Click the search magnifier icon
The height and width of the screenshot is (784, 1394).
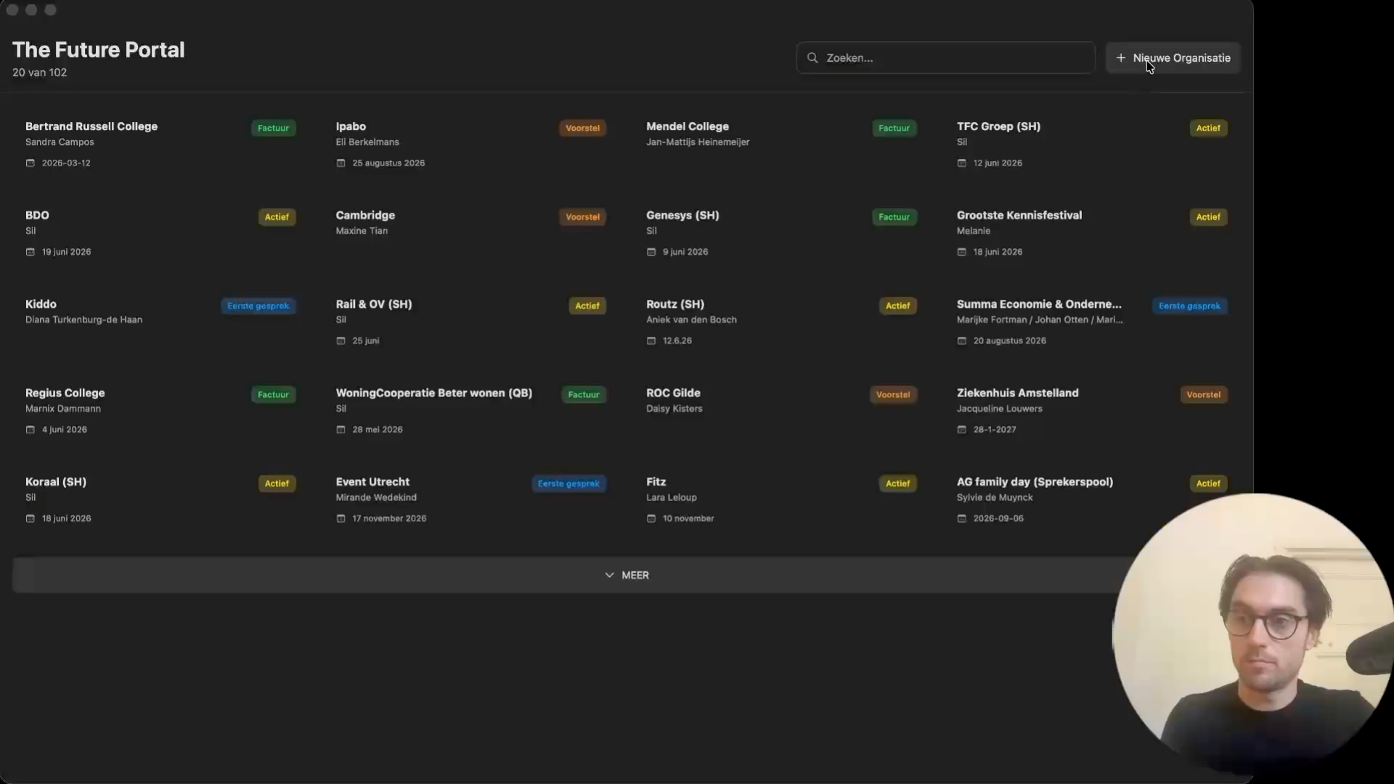pyautogui.click(x=812, y=58)
